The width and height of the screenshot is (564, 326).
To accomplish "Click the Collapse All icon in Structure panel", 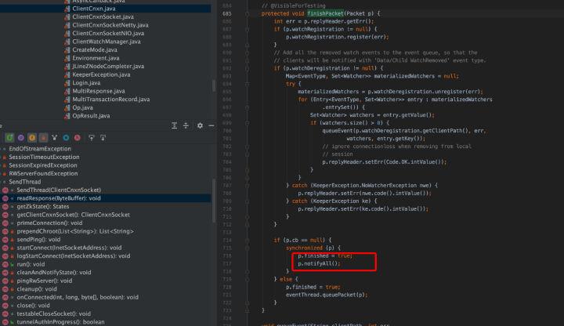I will [x=186, y=126].
